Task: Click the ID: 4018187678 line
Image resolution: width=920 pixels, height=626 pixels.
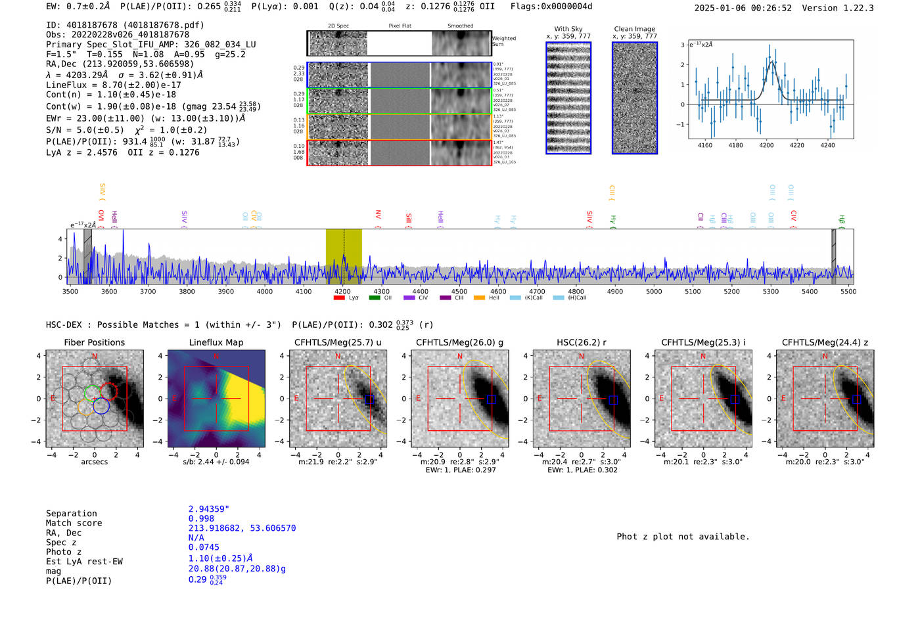Action: pyautogui.click(x=125, y=25)
